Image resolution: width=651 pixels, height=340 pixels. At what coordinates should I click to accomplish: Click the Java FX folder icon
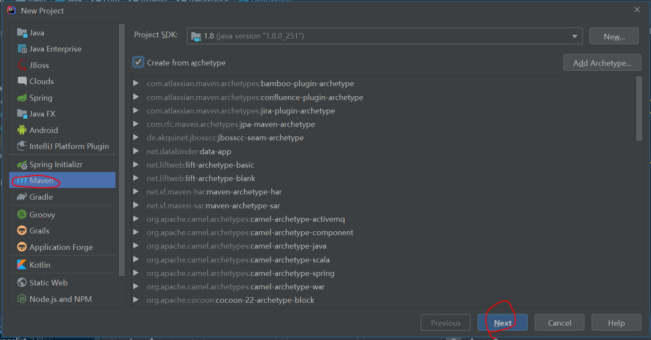point(22,114)
